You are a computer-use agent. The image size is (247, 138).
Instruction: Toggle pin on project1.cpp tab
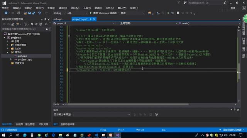(x=91, y=19)
